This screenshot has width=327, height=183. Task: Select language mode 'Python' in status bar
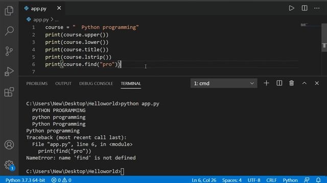[x=290, y=180]
